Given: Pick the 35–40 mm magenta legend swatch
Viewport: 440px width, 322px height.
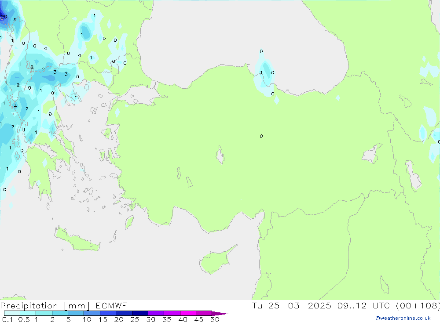Looking at the screenshot, I should 172,313.
